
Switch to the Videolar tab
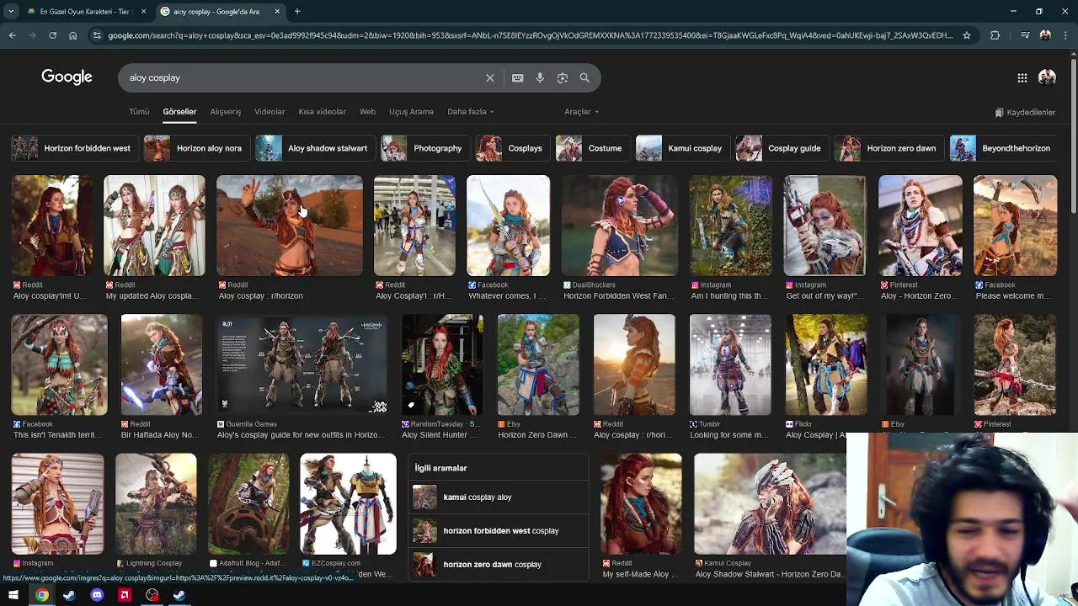click(269, 112)
